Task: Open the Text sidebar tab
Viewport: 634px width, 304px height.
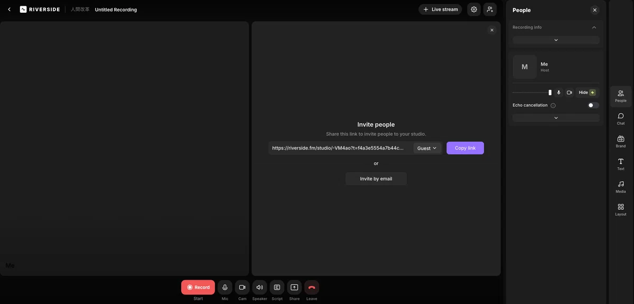Action: pos(621,164)
